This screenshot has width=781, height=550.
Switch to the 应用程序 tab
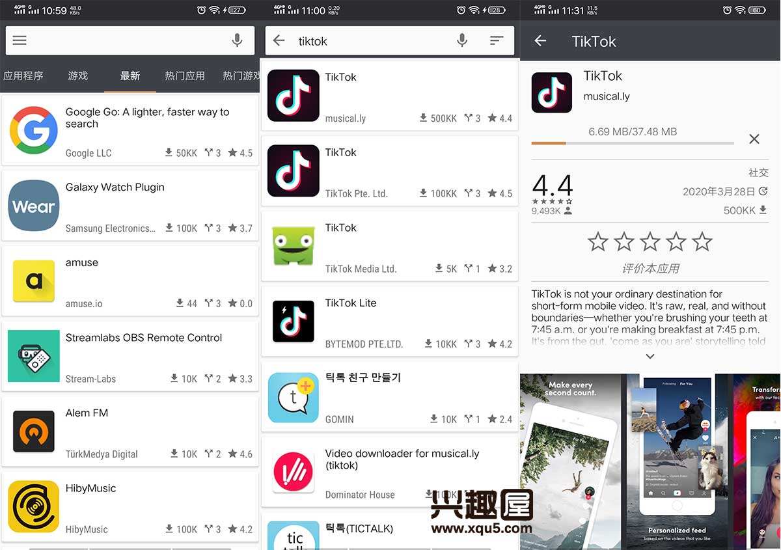point(23,76)
